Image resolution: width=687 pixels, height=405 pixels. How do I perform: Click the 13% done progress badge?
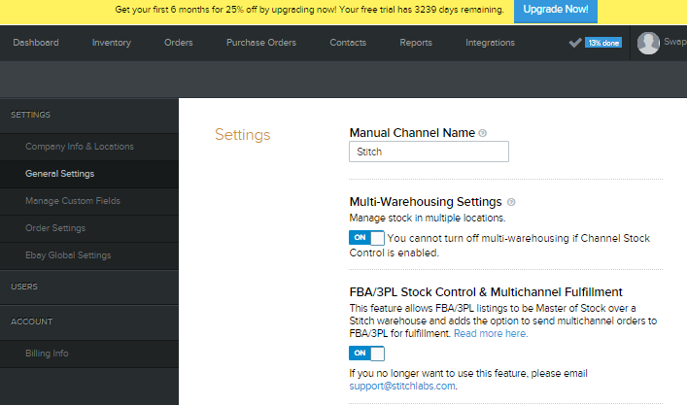[x=603, y=43]
